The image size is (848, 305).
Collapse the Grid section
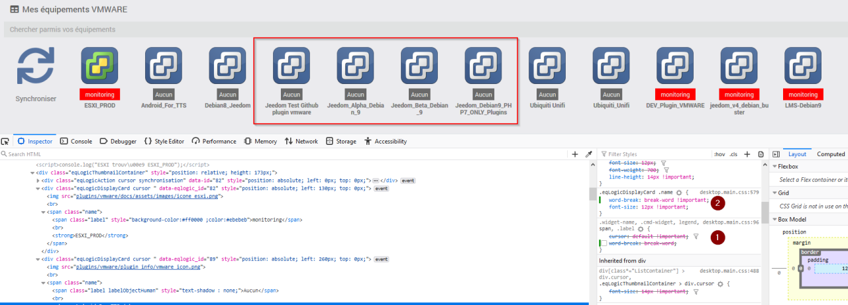coord(775,193)
